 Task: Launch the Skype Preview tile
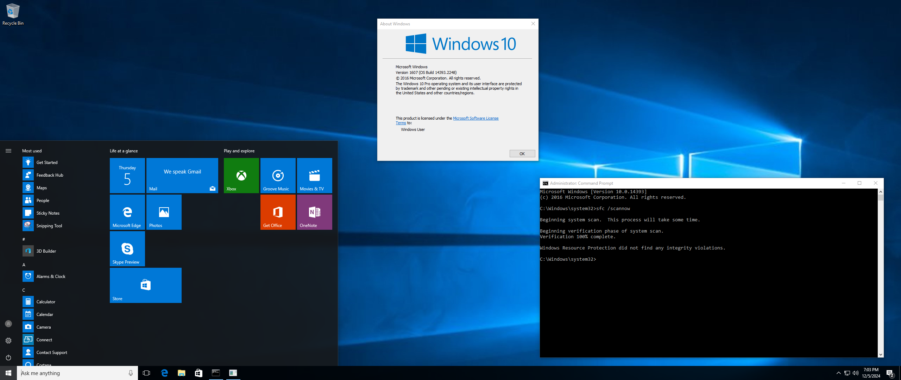coord(127,248)
